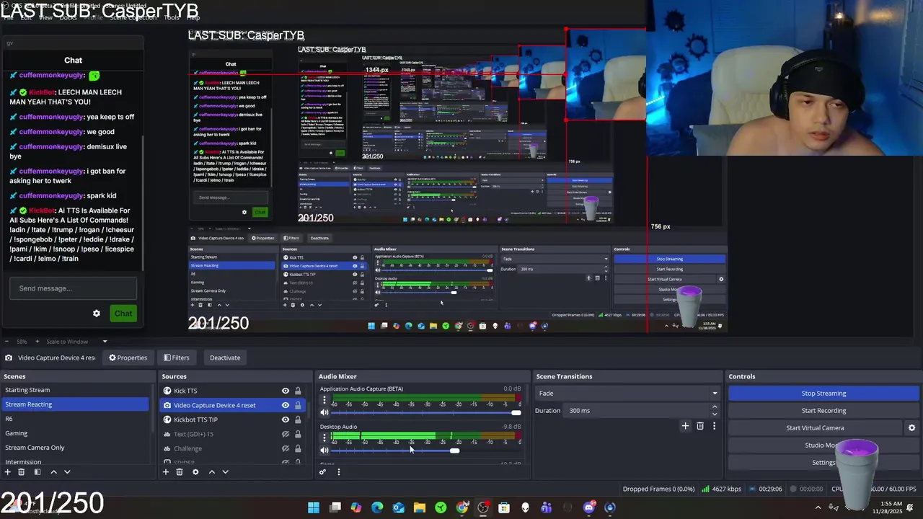The width and height of the screenshot is (923, 519).
Task: Show the Challenge source
Action: 286,448
